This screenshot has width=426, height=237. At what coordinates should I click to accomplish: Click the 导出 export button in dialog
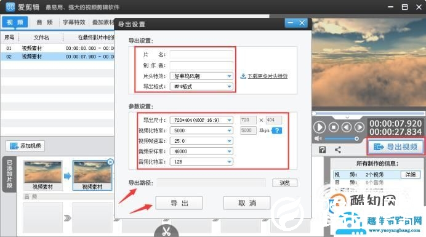179,203
